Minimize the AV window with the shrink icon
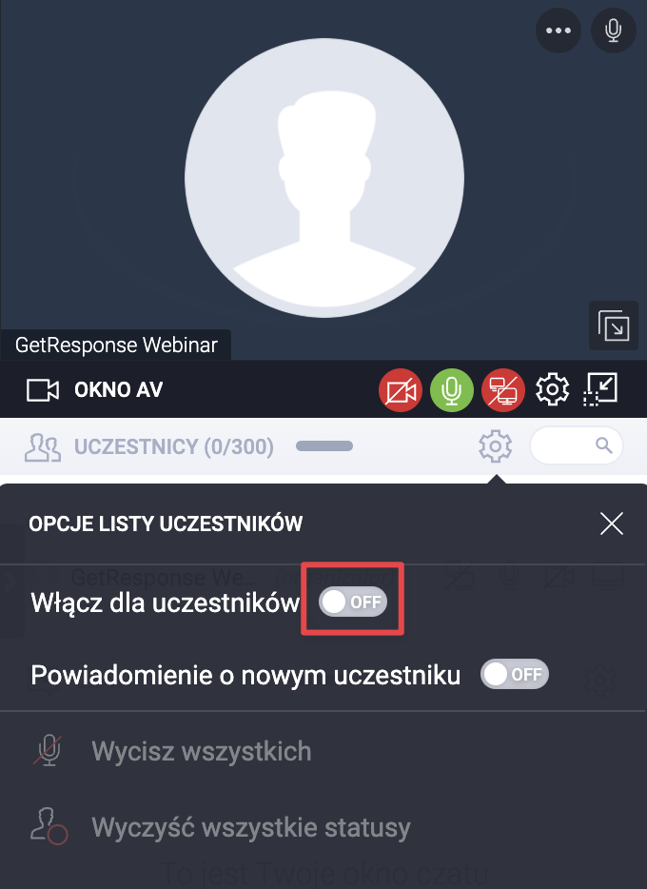647x889 pixels. pos(600,389)
